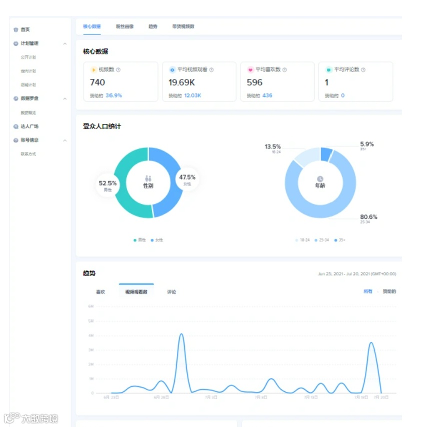Viewport: 441px width, 427px height.
Task: Switch to the 趋势 top tab
Action: (x=153, y=26)
